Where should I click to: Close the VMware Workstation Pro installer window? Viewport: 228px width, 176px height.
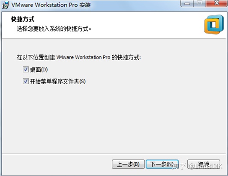pos(216,3)
